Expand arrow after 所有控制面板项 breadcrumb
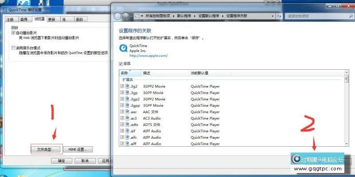355x177 pixels. coord(174,16)
